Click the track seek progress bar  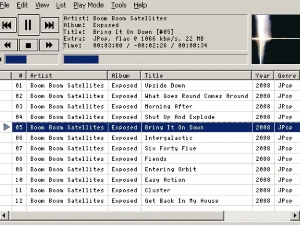(x=155, y=60)
